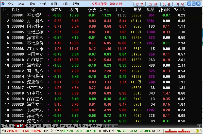Open the dropdown arrow beside 代码 header

6,9
